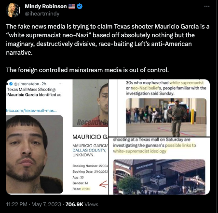Image resolution: width=218 pixels, height=213 pixels.
Task: Click the highlighted Race: White value
Action: 86,189
